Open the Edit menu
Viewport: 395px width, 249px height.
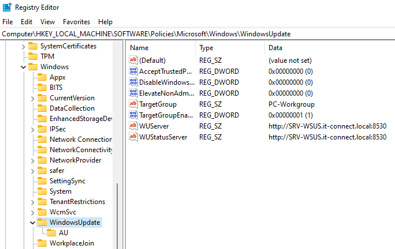[x=27, y=22]
